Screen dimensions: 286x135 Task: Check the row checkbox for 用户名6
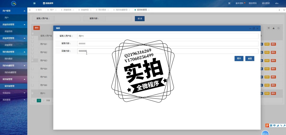pos(32,85)
